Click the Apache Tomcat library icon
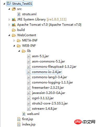This screenshot has width=98, height=127. [x=14, y=25]
